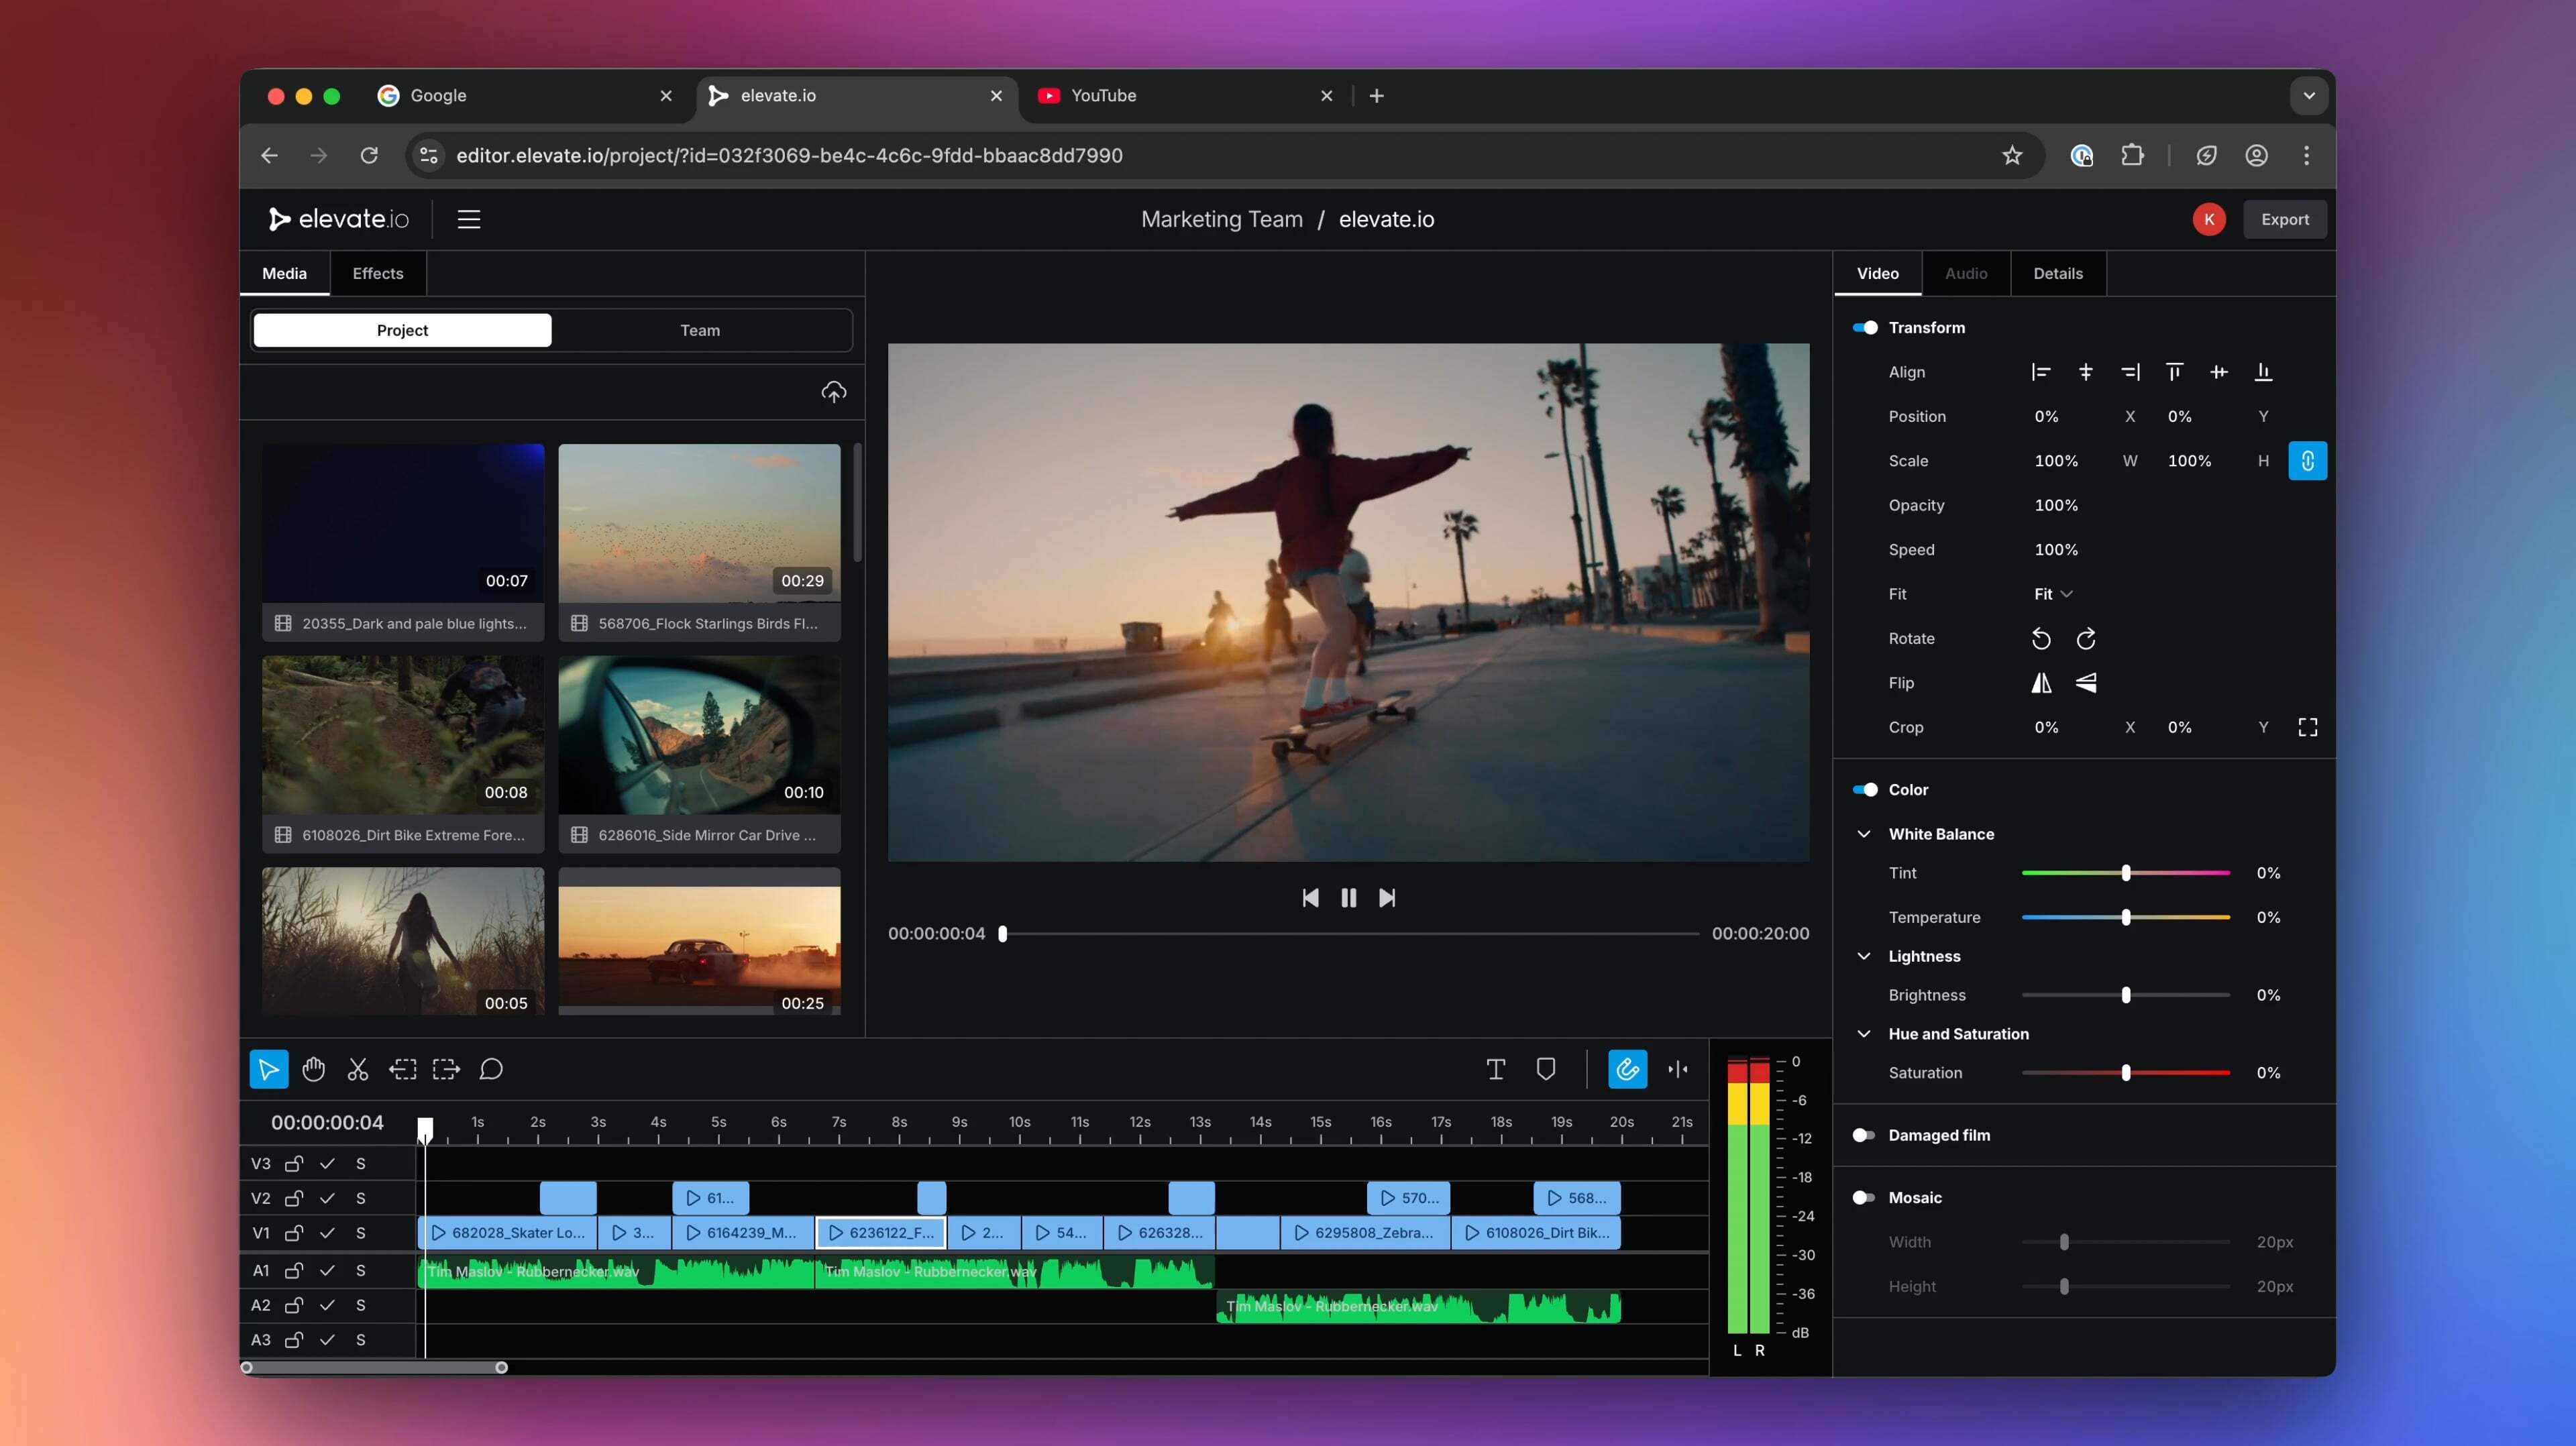Align clip to the left edge
The width and height of the screenshot is (2576, 1446).
(2041, 372)
